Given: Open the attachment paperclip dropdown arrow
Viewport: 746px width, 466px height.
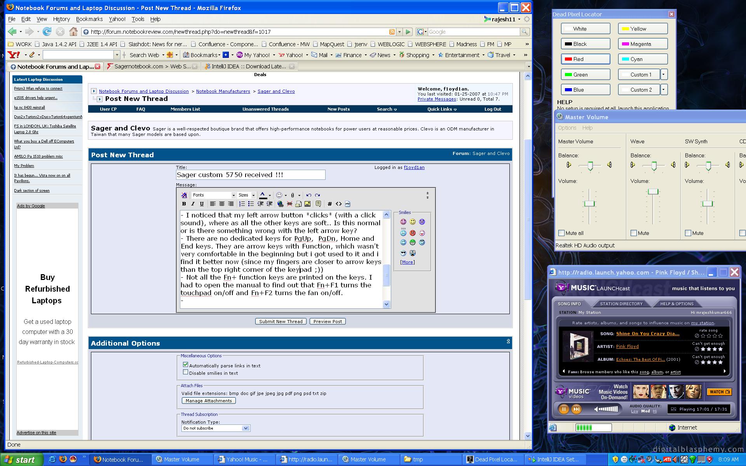Looking at the screenshot, I should (x=299, y=195).
